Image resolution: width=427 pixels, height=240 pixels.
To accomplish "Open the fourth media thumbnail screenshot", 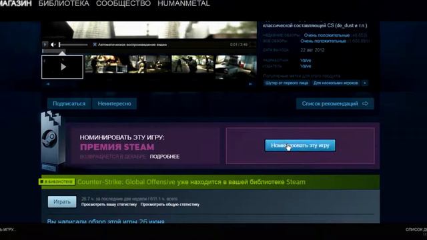I will pos(193,65).
